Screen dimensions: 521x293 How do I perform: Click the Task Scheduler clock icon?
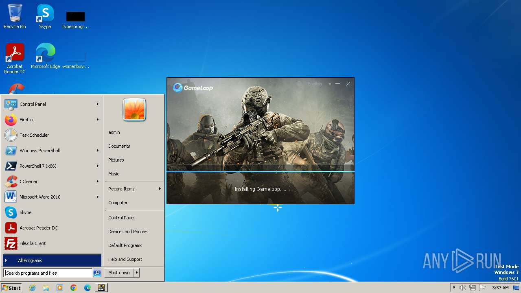pos(11,135)
